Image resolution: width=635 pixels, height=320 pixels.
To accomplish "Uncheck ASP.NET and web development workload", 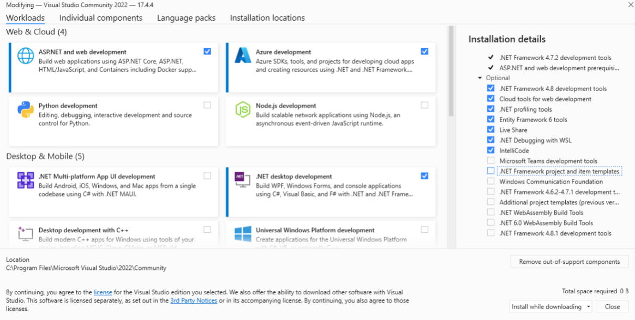I will pos(207,51).
